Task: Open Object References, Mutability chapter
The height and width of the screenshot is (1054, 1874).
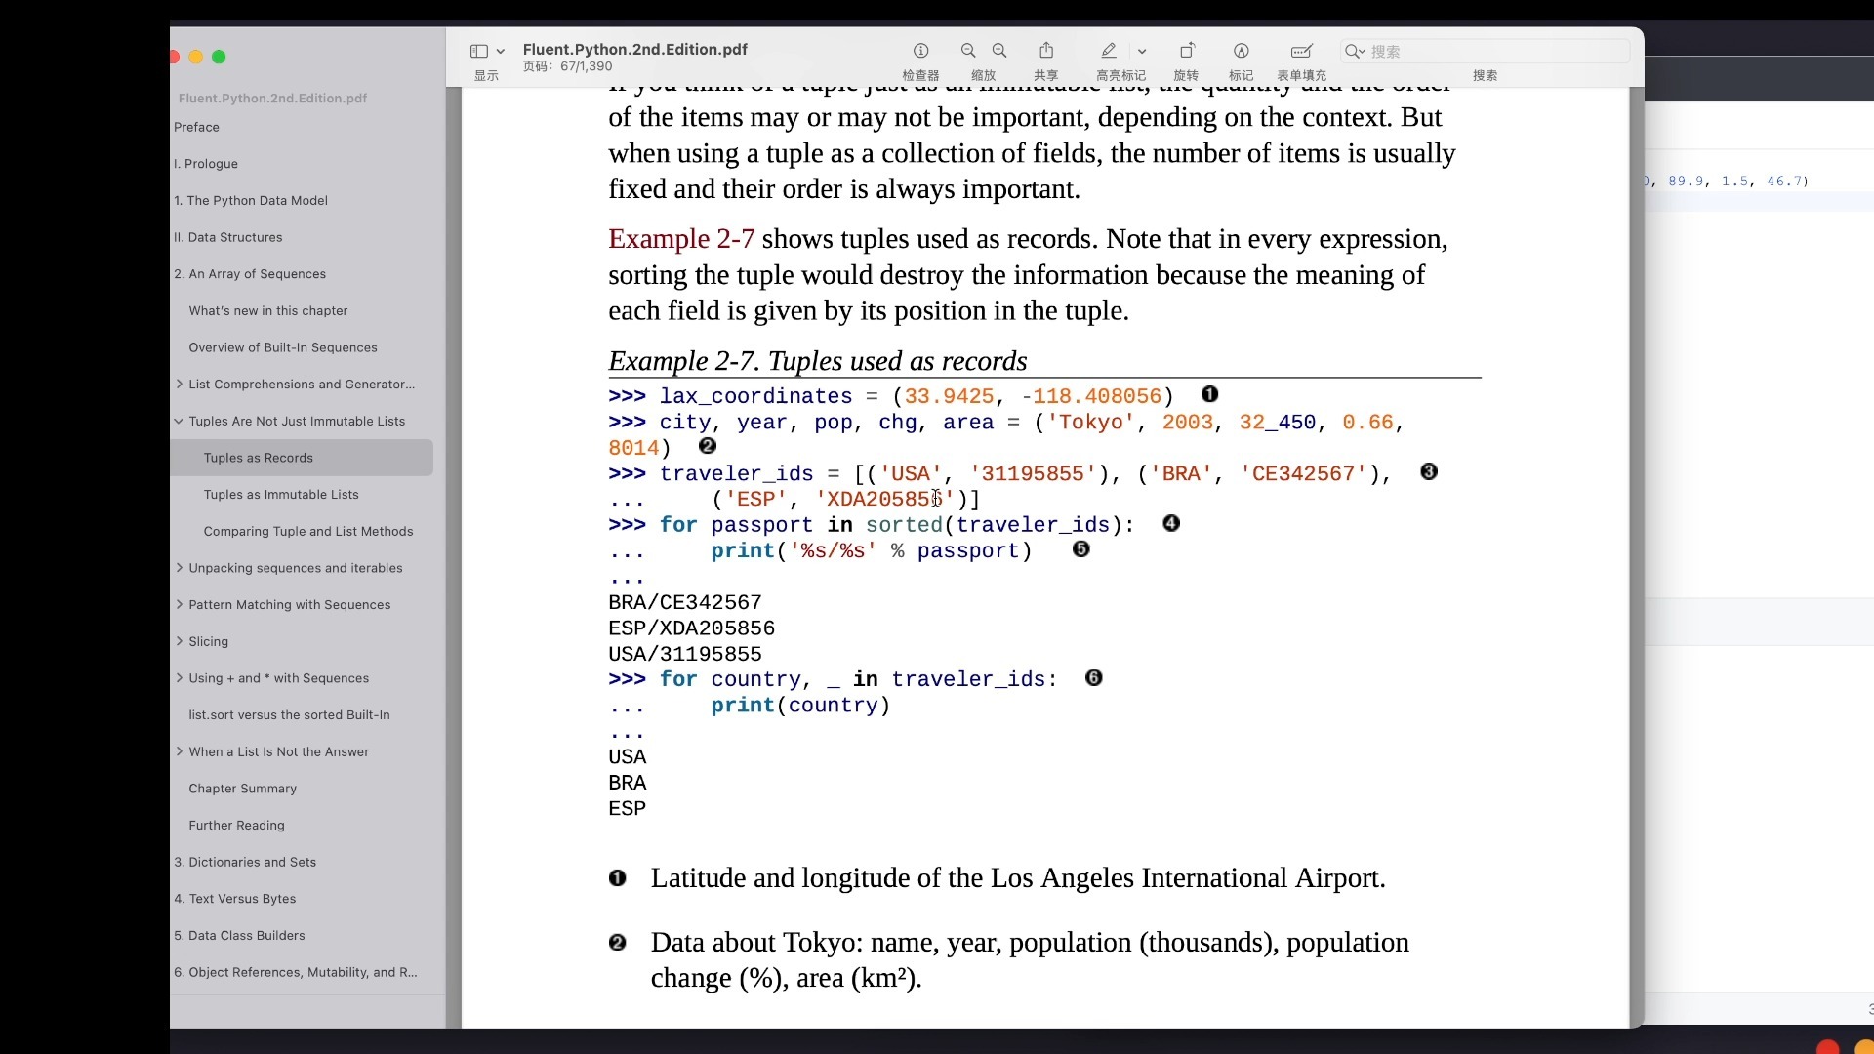Action: [x=295, y=972]
